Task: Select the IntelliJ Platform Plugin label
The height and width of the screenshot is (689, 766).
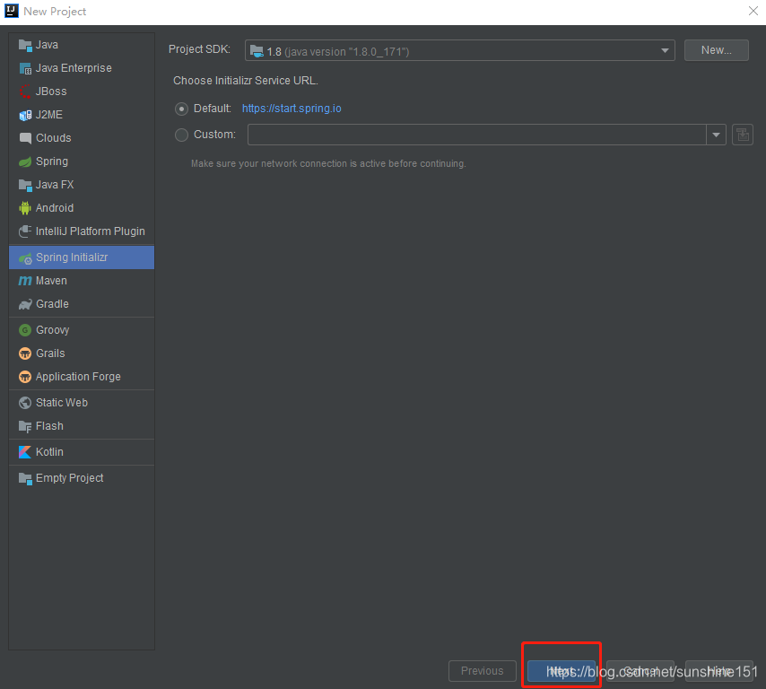Action: point(91,231)
